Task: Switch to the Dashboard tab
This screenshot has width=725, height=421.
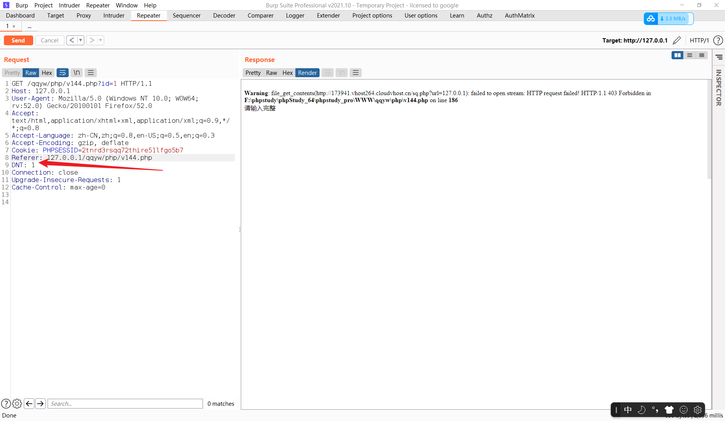Action: click(20, 16)
